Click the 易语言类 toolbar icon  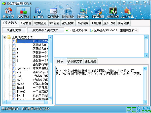[24, 12]
